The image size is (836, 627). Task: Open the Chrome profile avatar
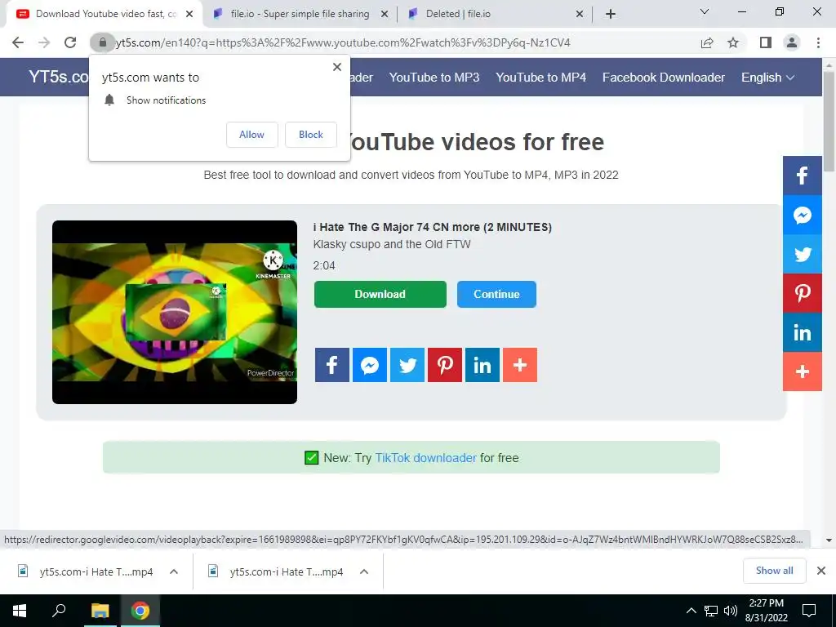coord(792,42)
